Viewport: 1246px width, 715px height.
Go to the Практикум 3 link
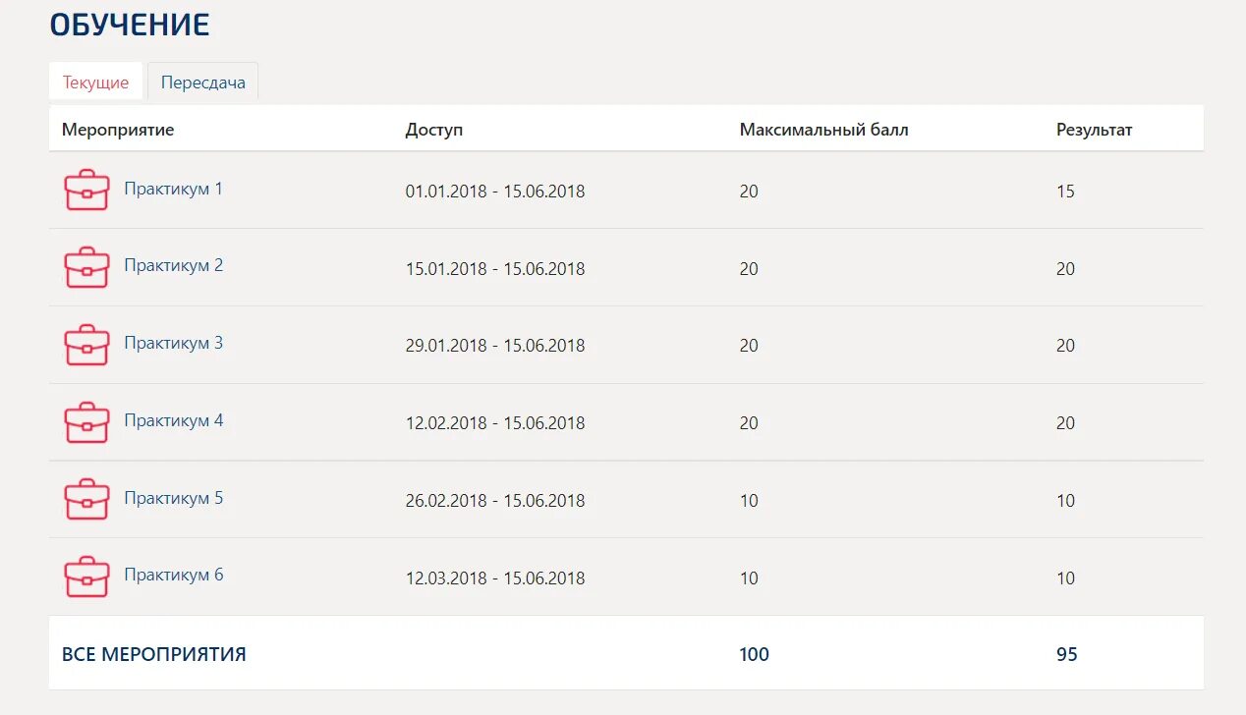[x=173, y=343]
